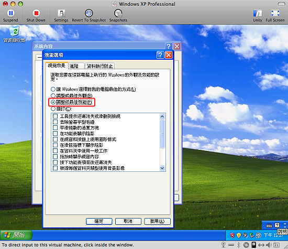This screenshot has height=249, width=288.
Task: Click the 套用(A) Apply button
Action: [158, 221]
